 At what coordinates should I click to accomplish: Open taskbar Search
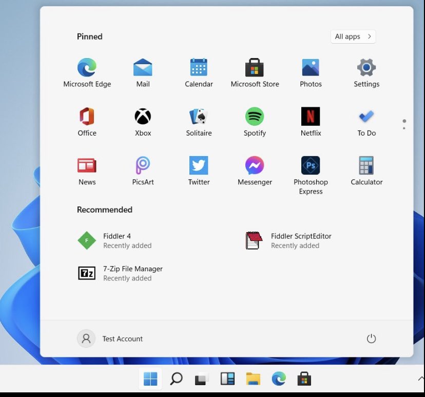coord(176,379)
